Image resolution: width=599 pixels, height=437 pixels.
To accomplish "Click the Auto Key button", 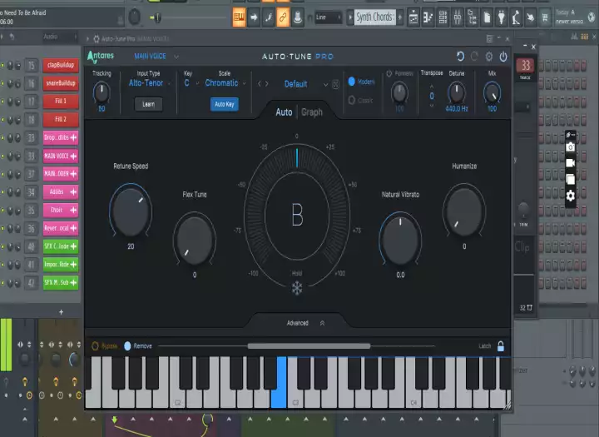I will [x=225, y=104].
